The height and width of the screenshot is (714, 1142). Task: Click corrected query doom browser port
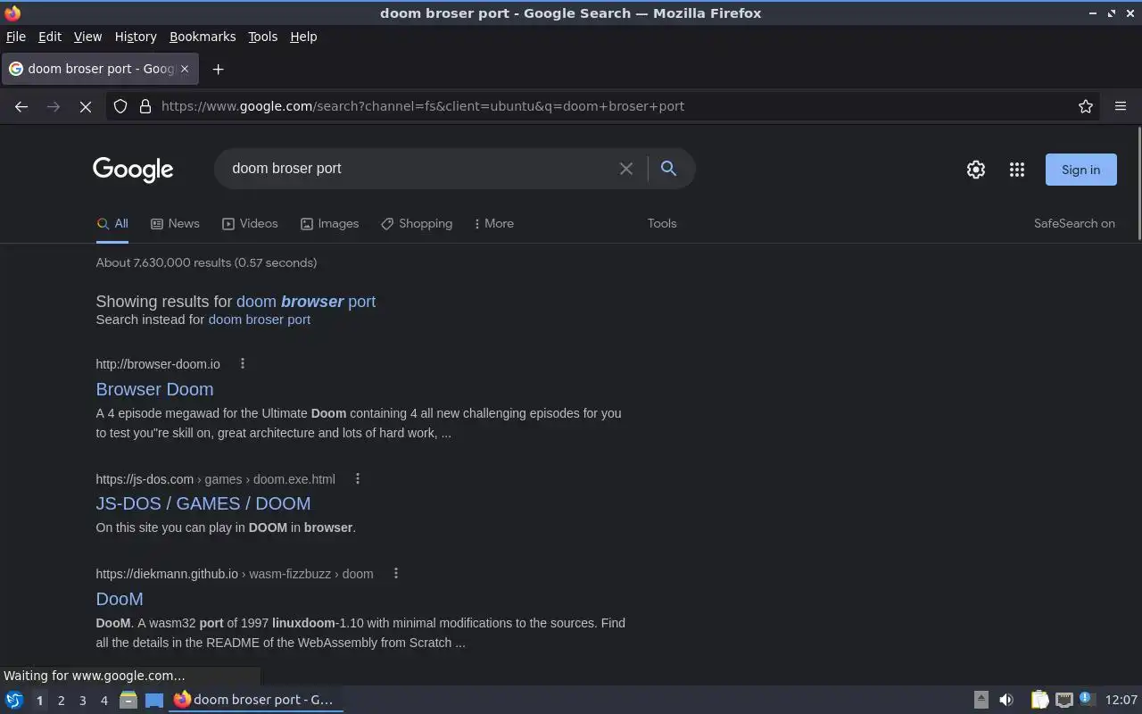[x=306, y=302]
